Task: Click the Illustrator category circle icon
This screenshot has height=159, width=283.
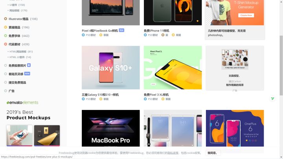Action: 6,19
